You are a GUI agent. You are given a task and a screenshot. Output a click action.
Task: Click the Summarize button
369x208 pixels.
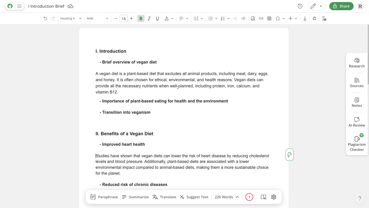pyautogui.click(x=135, y=197)
